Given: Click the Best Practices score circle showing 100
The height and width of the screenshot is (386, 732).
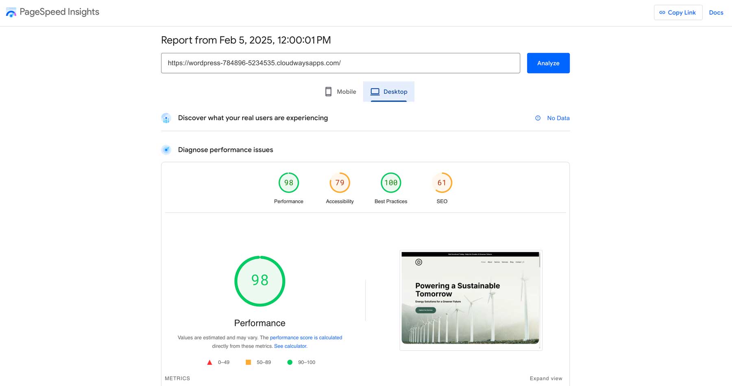Looking at the screenshot, I should pos(391,183).
